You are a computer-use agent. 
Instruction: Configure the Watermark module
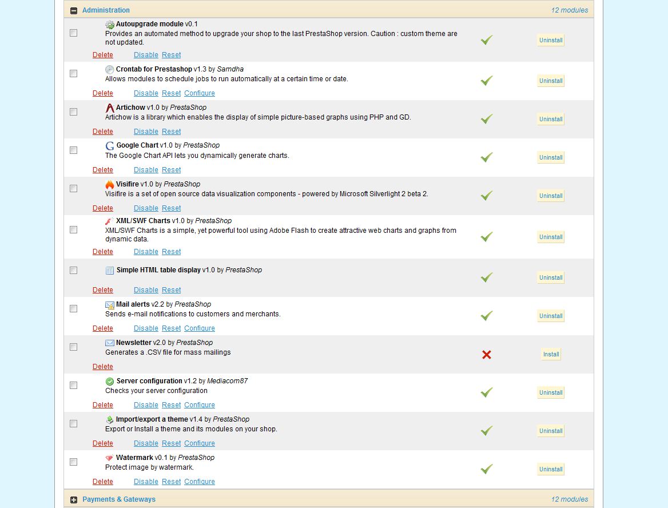click(x=200, y=482)
